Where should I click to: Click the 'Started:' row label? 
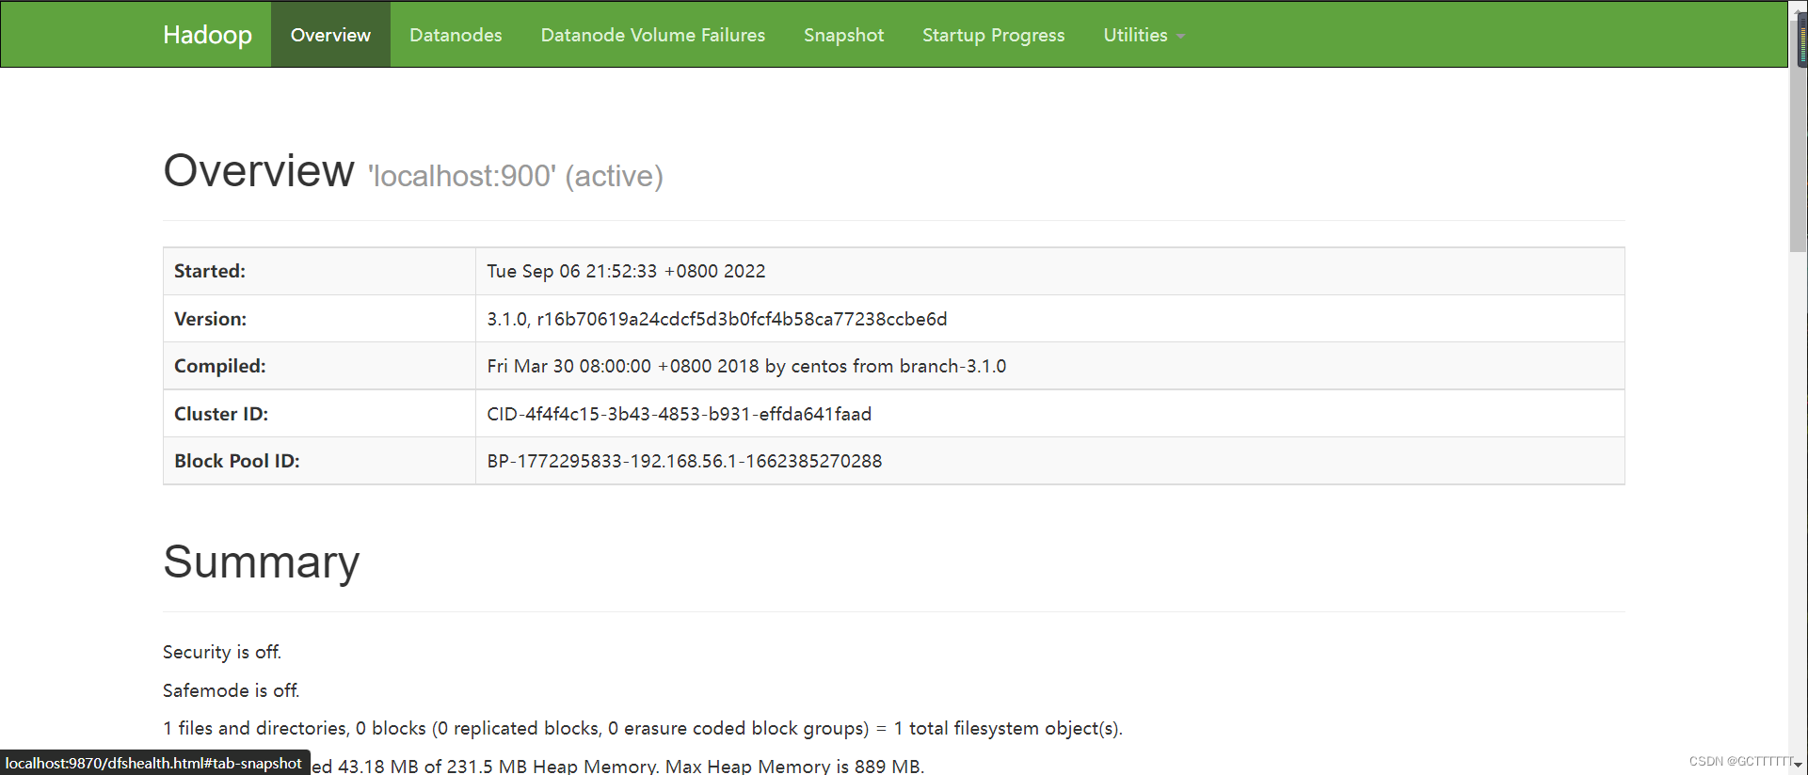[210, 271]
